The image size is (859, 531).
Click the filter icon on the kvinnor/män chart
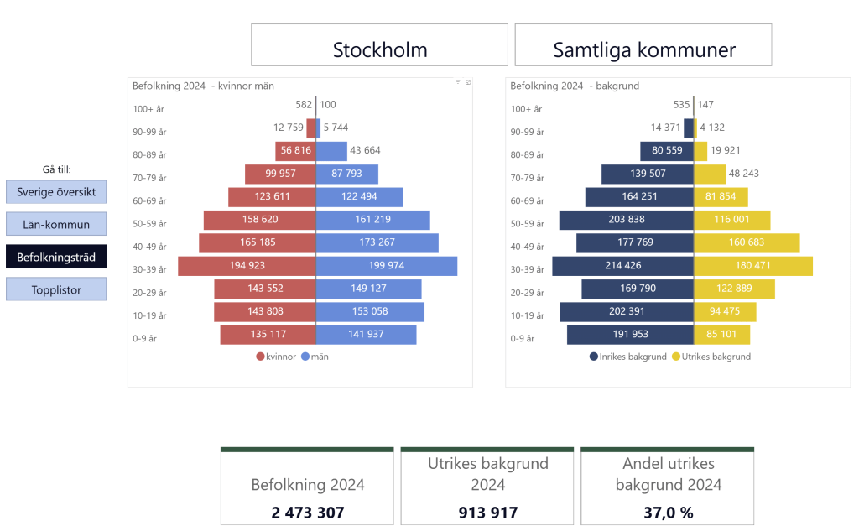pyautogui.click(x=458, y=82)
